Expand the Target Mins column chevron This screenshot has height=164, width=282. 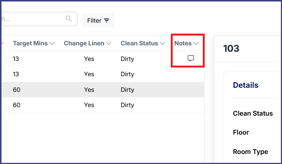tap(52, 44)
